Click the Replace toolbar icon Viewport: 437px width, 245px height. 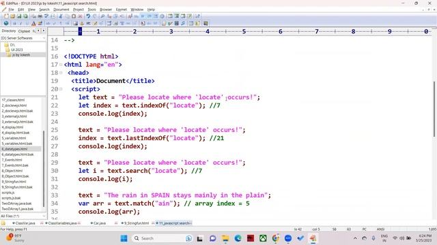tap(109, 16)
